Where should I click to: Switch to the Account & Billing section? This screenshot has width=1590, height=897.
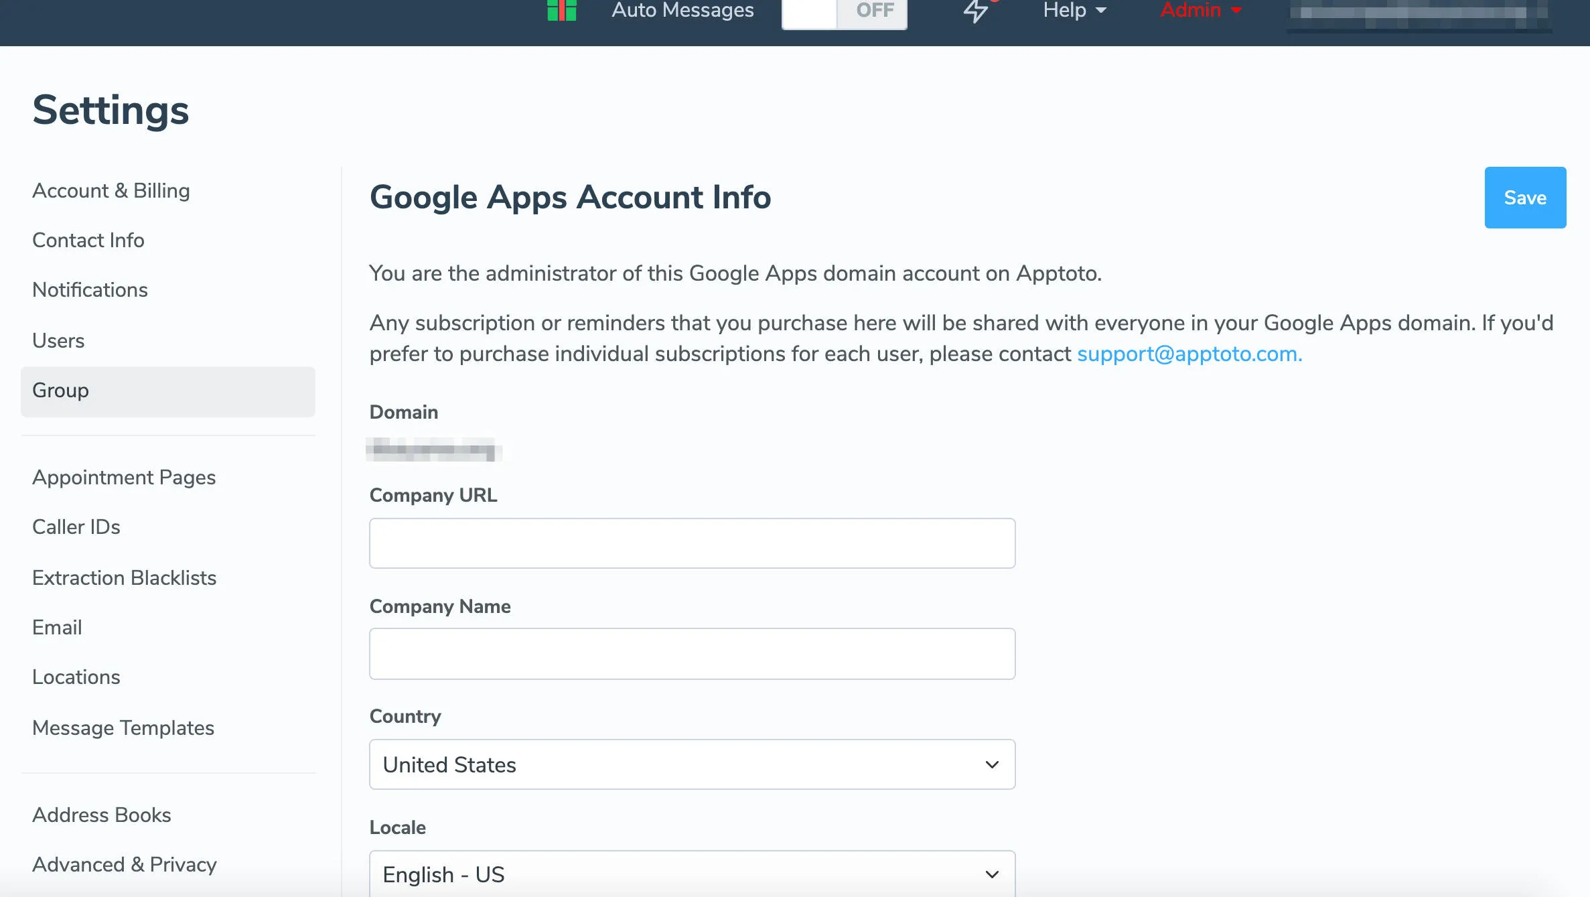tap(111, 190)
